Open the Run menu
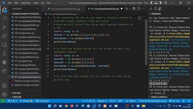 (49, 3)
